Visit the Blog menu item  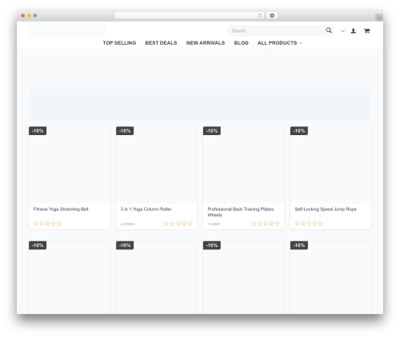tap(242, 43)
